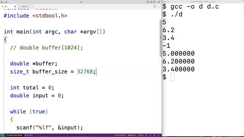Screen dimensions: 244x137
Task: Open customize layout icon in title bar
Action: point(159,2)
